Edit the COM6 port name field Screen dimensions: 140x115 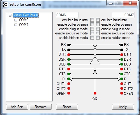click(67, 15)
